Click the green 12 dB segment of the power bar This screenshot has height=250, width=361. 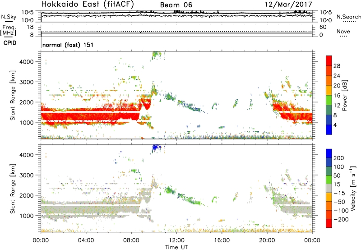click(x=329, y=100)
